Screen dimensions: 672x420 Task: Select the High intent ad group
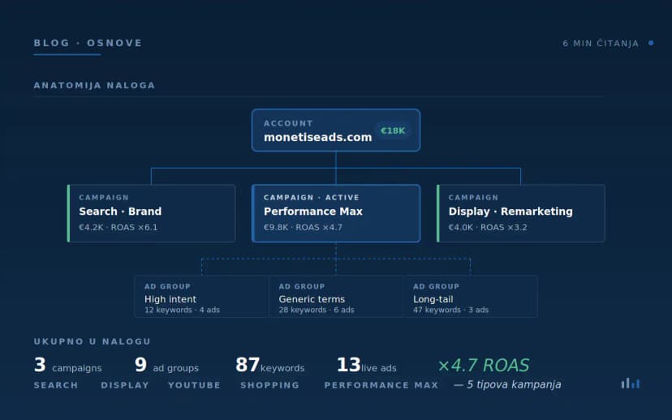[x=201, y=297]
